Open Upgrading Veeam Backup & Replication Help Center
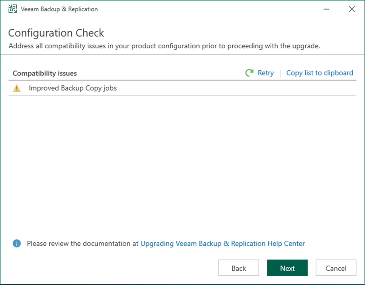This screenshot has height=285, width=365. (222, 243)
